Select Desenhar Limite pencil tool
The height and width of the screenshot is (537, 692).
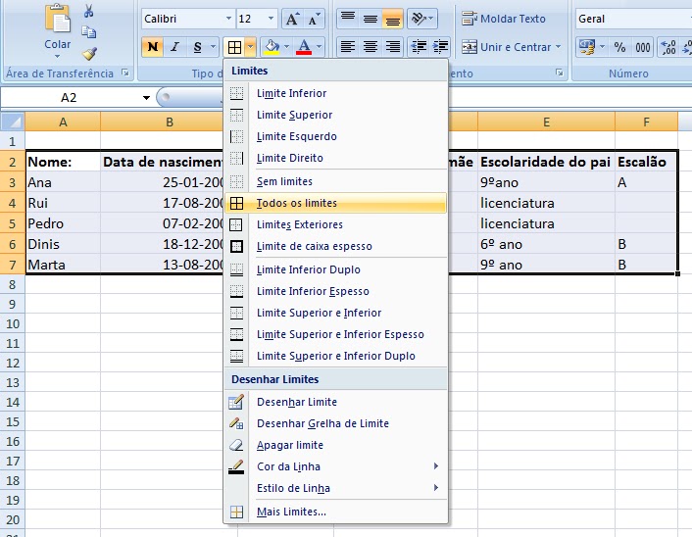tap(335, 402)
